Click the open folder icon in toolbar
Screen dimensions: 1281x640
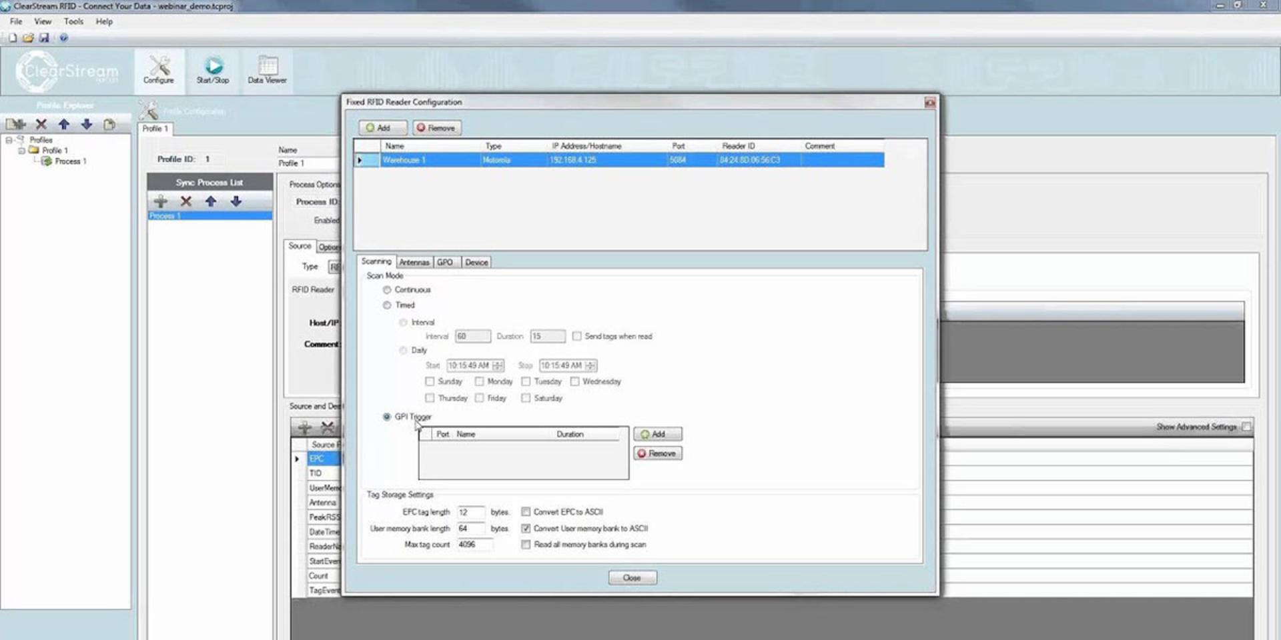click(28, 38)
